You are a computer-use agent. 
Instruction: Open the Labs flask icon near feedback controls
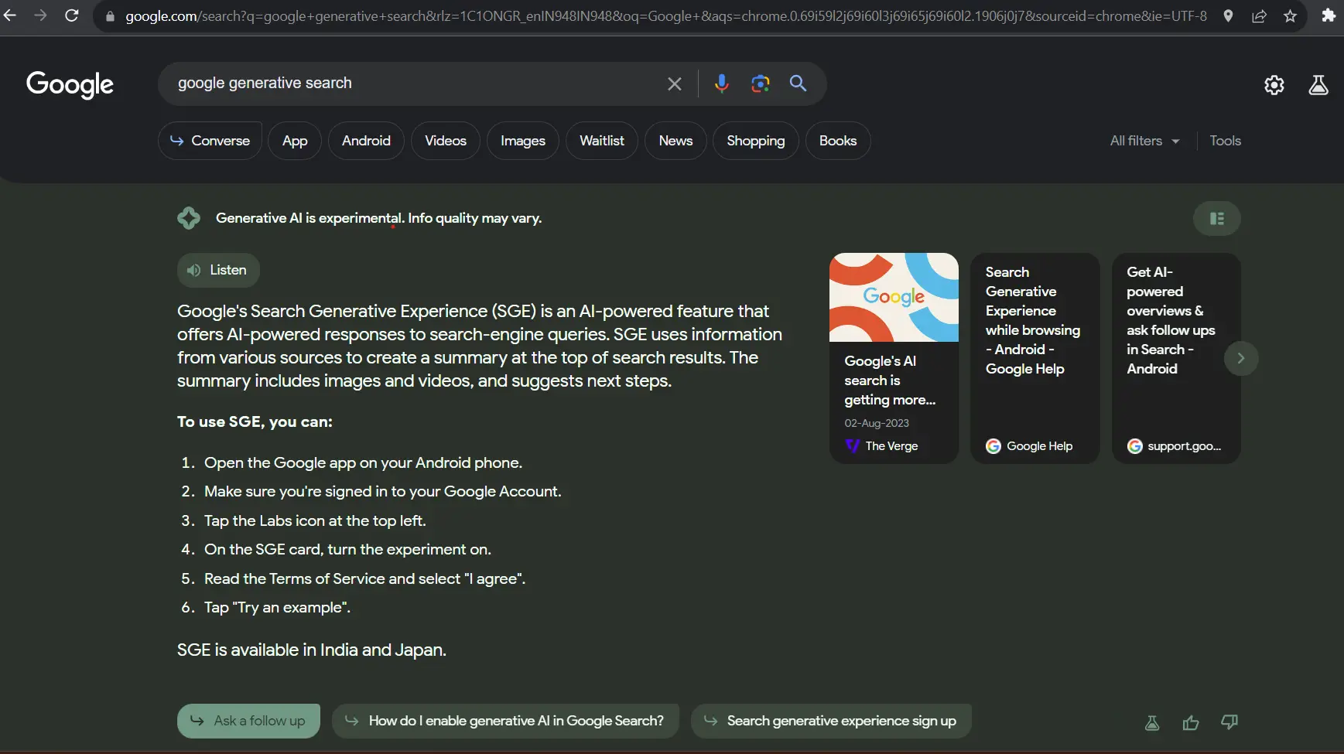point(1152,722)
